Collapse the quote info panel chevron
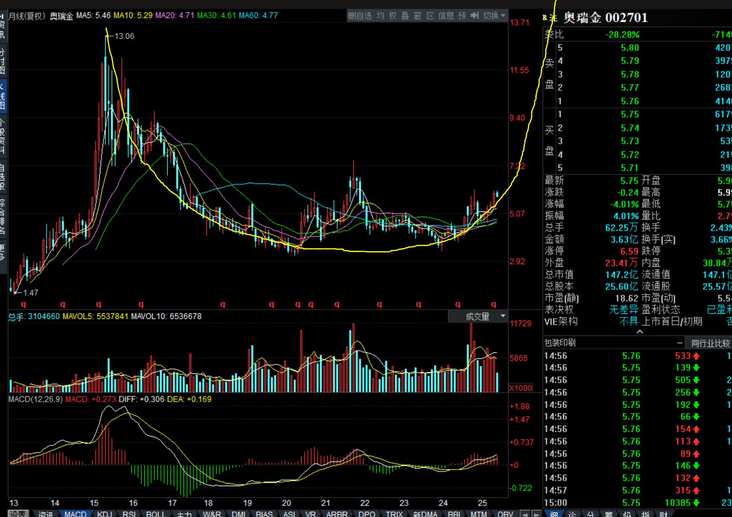 click(639, 332)
